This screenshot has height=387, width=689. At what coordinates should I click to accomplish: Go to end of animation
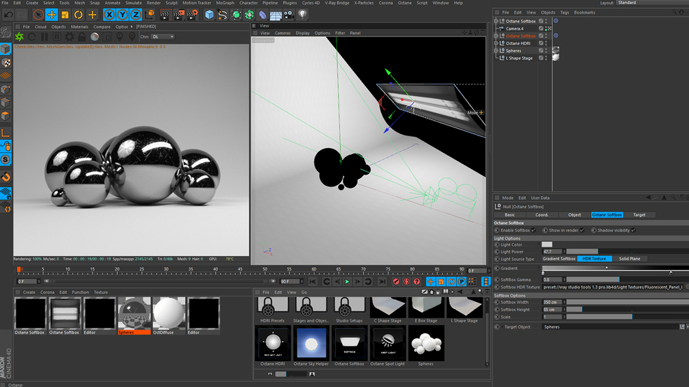point(382,282)
